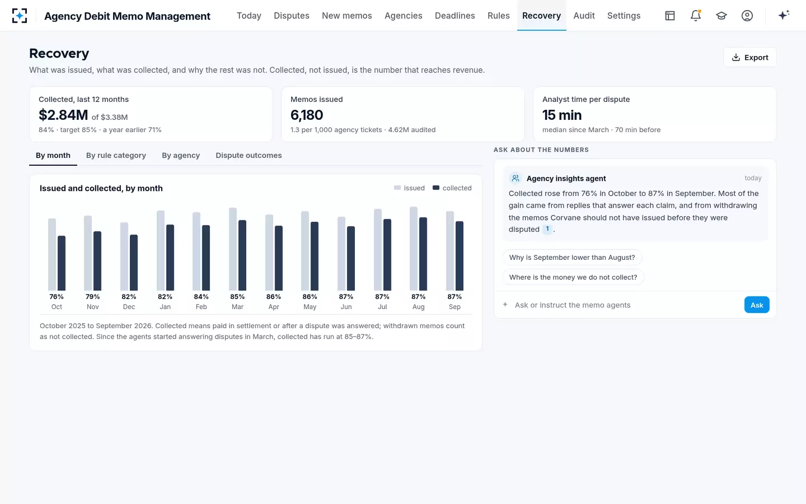
Task: Go to the Today tab
Action: point(249,16)
